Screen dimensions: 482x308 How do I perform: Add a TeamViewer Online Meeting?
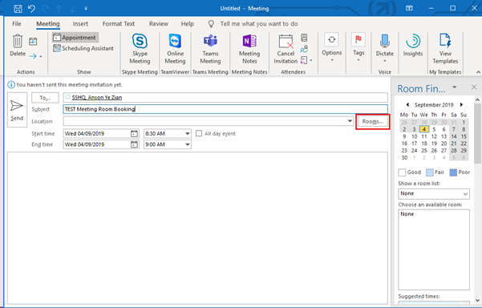[x=175, y=49]
